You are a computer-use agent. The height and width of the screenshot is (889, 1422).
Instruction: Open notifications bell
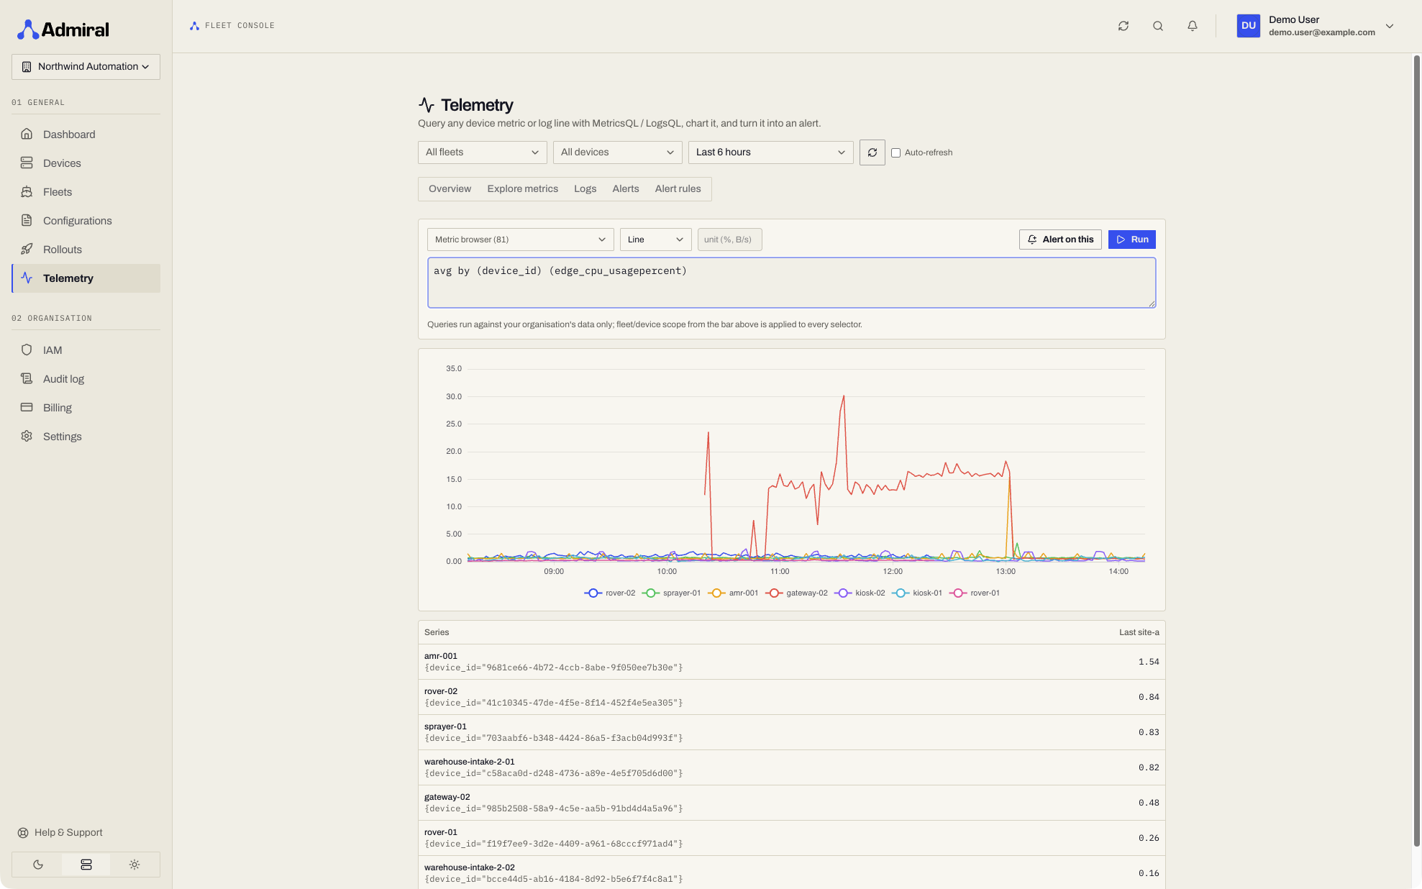point(1193,26)
